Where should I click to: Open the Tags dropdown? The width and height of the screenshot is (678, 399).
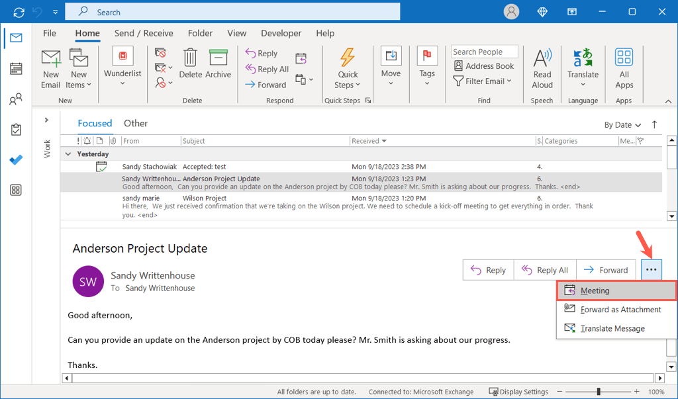tap(427, 66)
